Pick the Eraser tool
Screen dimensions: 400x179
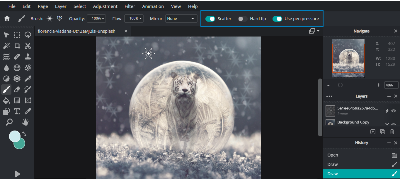pyautogui.click(x=17, y=89)
